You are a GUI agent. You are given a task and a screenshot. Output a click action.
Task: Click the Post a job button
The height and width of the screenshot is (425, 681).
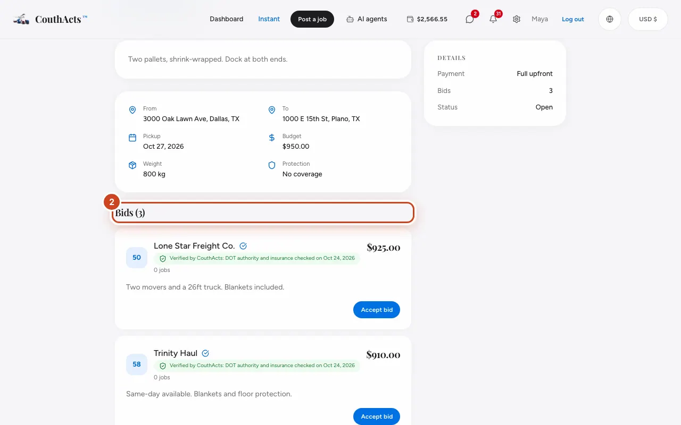point(312,19)
